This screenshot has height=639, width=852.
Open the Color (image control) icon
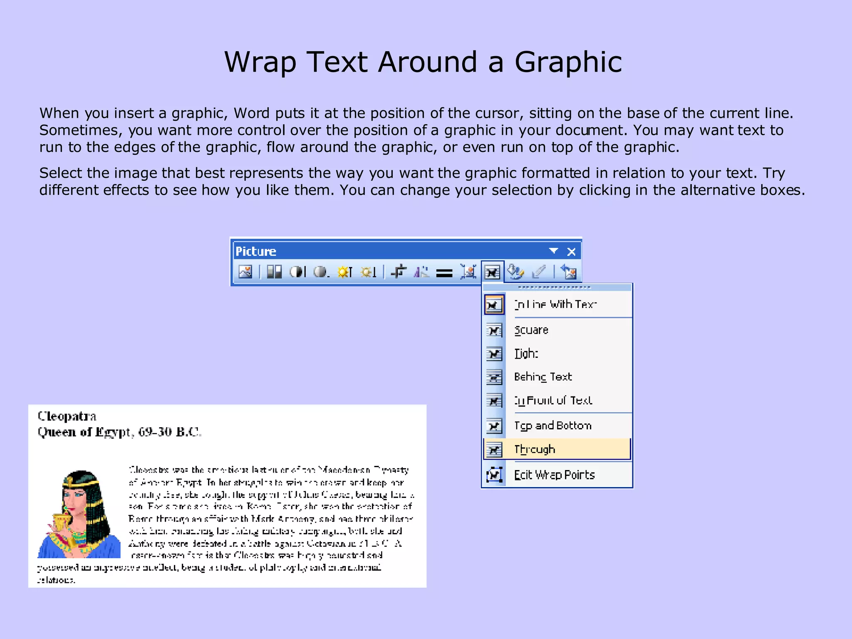274,272
